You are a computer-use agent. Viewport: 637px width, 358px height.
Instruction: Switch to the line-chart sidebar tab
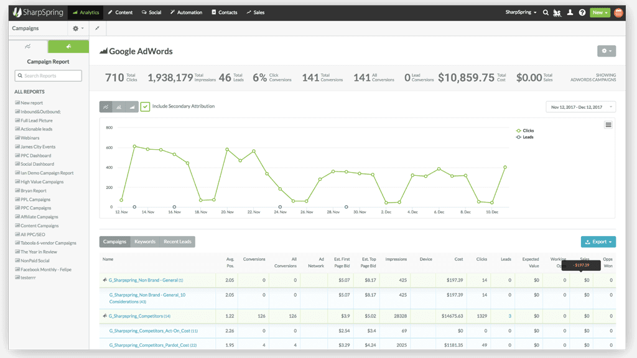pyautogui.click(x=27, y=46)
